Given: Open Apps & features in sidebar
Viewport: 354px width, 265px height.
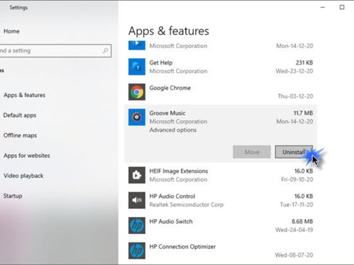Looking at the screenshot, I should [x=24, y=95].
